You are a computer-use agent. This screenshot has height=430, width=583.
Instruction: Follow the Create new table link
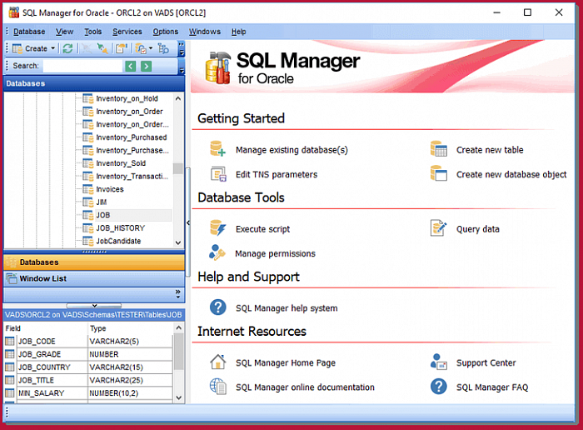click(x=490, y=150)
